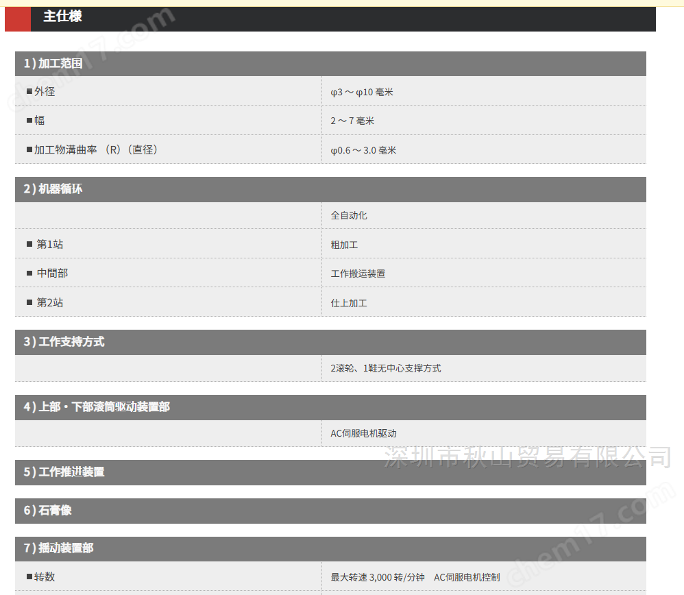The image size is (684, 595).
Task: Select the 最大转速 3,000 转/分钟 text
Action: [x=378, y=578]
